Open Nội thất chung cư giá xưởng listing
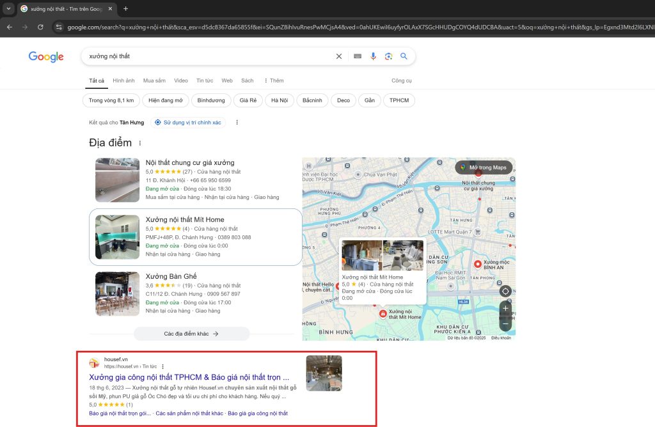Image resolution: width=655 pixels, height=427 pixels. pyautogui.click(x=190, y=162)
